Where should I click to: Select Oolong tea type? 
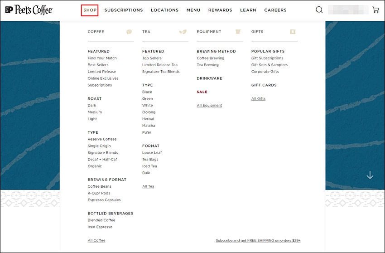(x=149, y=112)
